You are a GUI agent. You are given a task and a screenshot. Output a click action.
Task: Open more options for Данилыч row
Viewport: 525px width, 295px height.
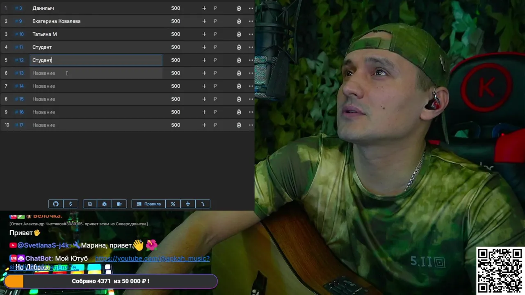pos(251,8)
